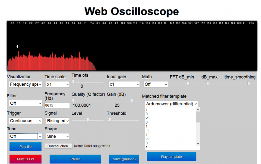Click the template scrollbar down arrow
The height and width of the screenshot is (164, 261).
tap(198, 144)
